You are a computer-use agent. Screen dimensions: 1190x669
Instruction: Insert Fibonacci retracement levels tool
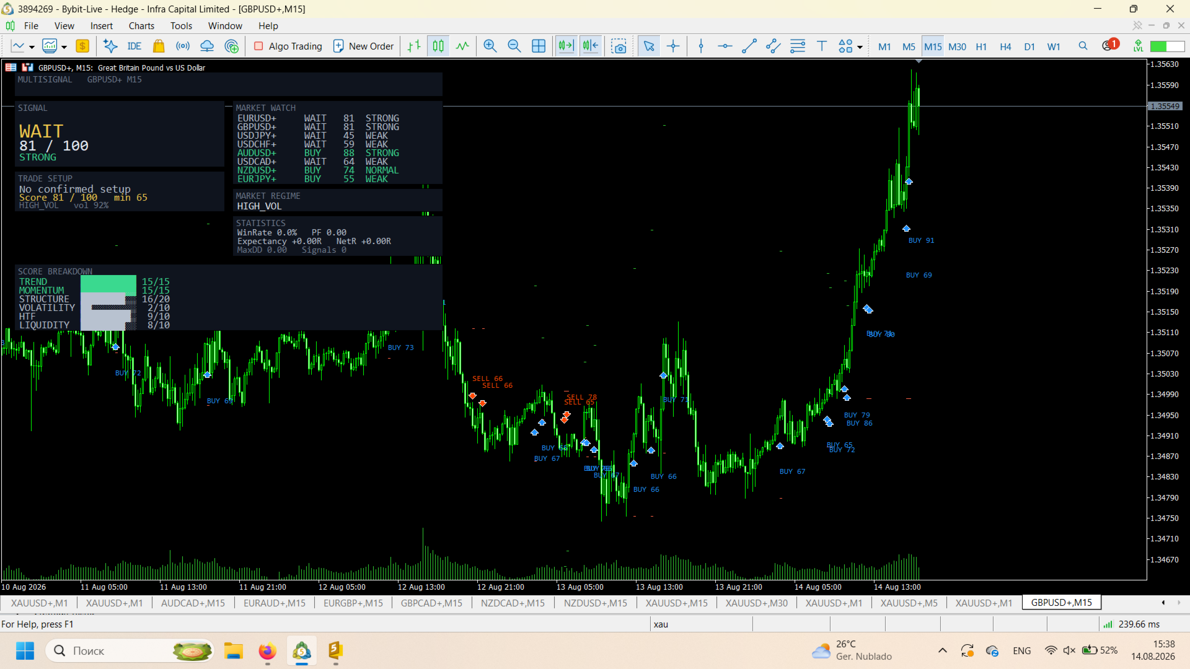coord(798,46)
